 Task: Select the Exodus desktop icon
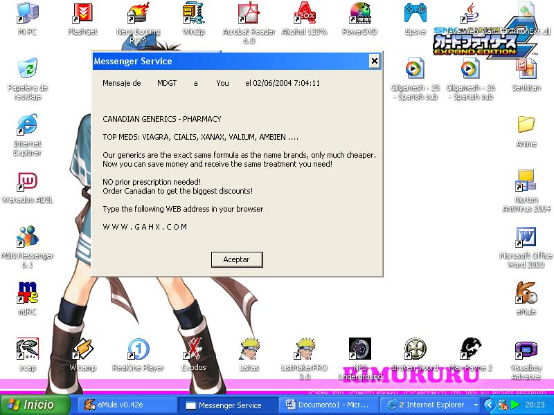[x=193, y=354]
